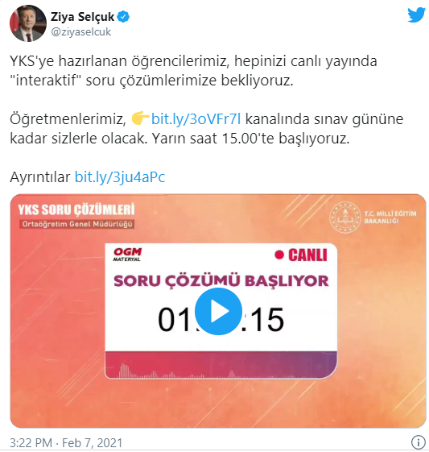Click the countdown timer digits
The width and height of the screenshot is (429, 452).
point(221,319)
